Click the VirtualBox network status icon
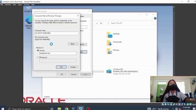Viewport: 196px width, 110px height. tap(171, 104)
